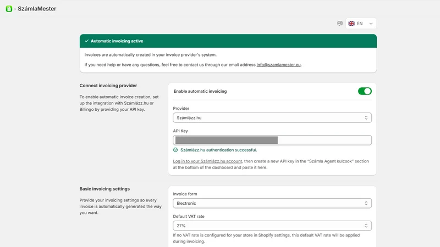Click the support chat icon beside language selector
The image size is (440, 247).
click(x=340, y=23)
